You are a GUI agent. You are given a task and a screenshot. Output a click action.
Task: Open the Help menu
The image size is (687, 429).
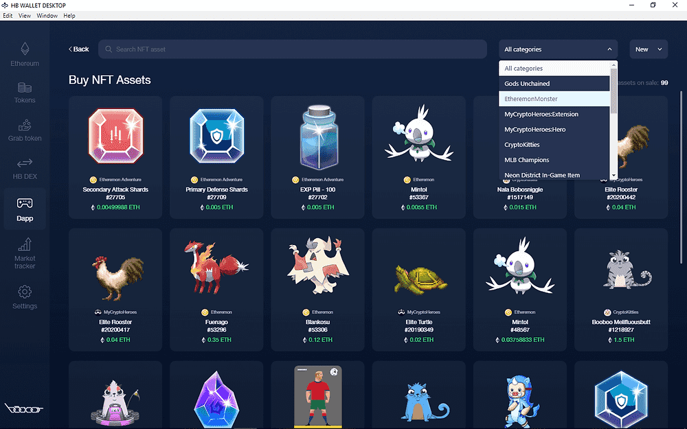(x=69, y=15)
